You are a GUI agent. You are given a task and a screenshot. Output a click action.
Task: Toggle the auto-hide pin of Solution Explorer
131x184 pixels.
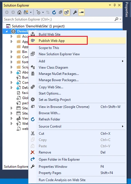pos(115,5)
